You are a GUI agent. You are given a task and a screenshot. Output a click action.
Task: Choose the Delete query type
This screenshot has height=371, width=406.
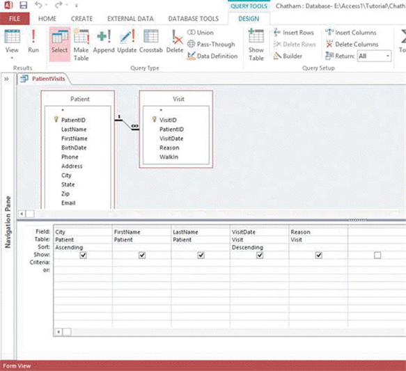pos(175,41)
